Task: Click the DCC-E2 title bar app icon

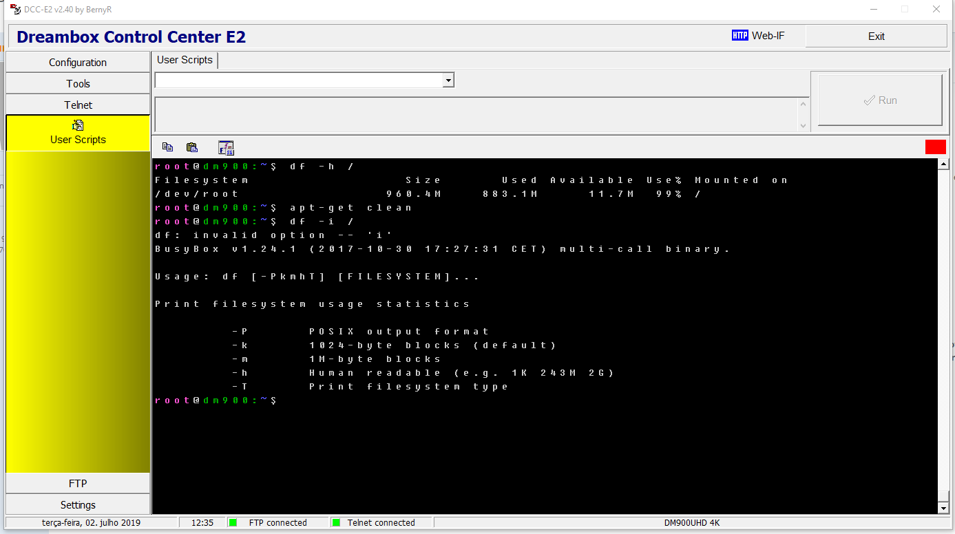Action: [x=14, y=10]
